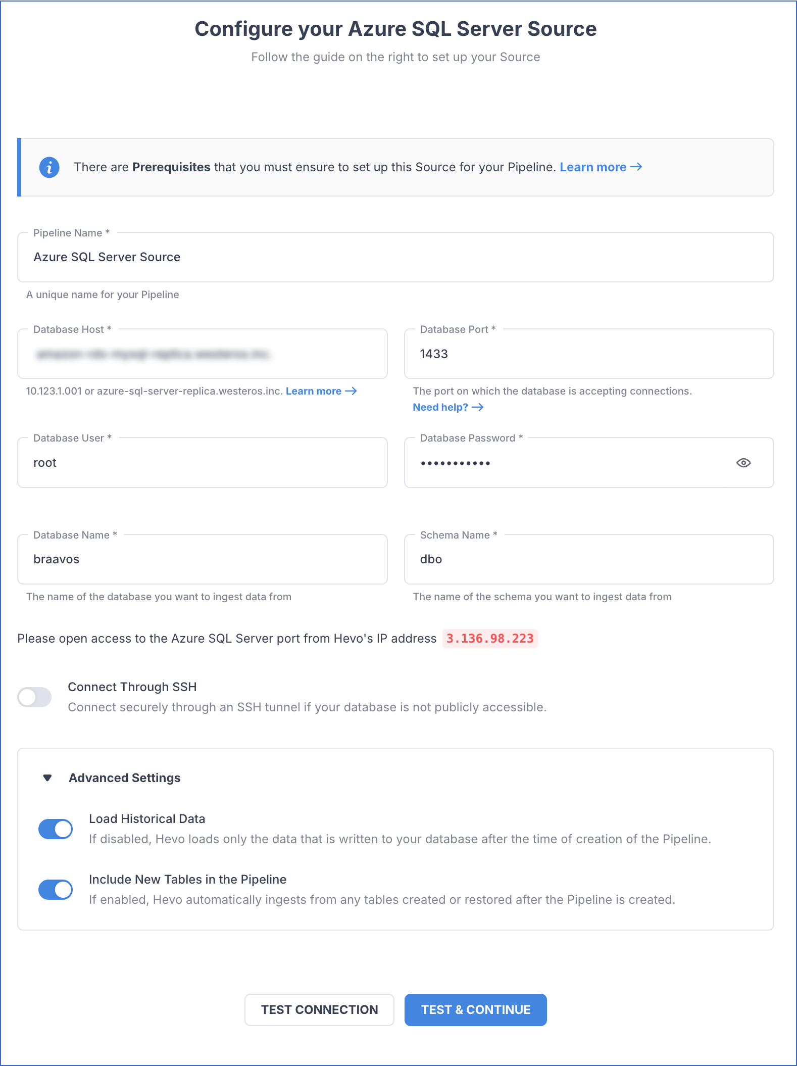
Task: Open Prerequisites Learn more link
Action: 601,167
